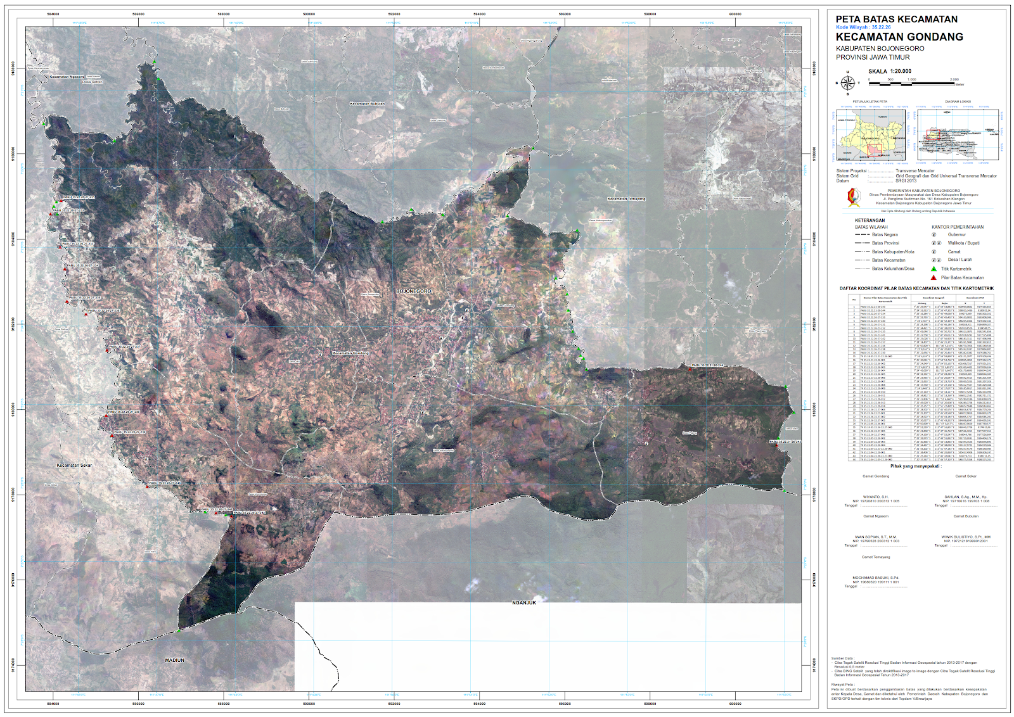Click the red Pilar Batas Kecamatan legend triangle

[x=934, y=277]
